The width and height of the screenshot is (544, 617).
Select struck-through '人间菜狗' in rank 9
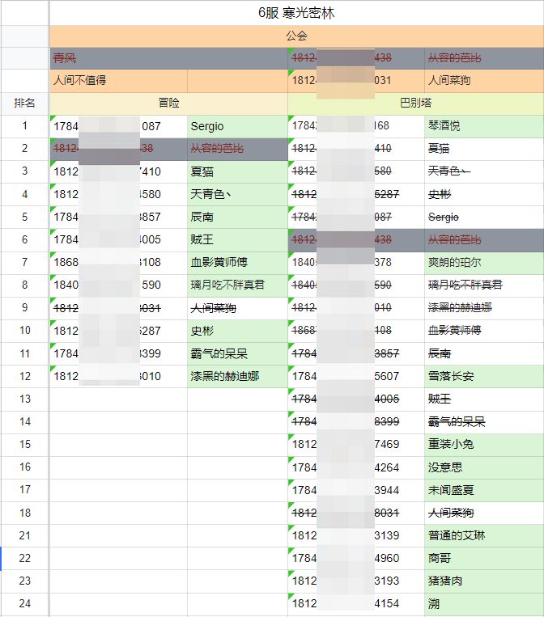pos(237,308)
